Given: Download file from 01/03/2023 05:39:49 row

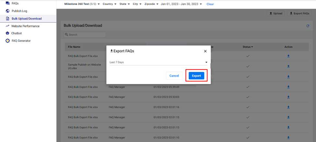Looking at the screenshot, I should pyautogui.click(x=288, y=87).
